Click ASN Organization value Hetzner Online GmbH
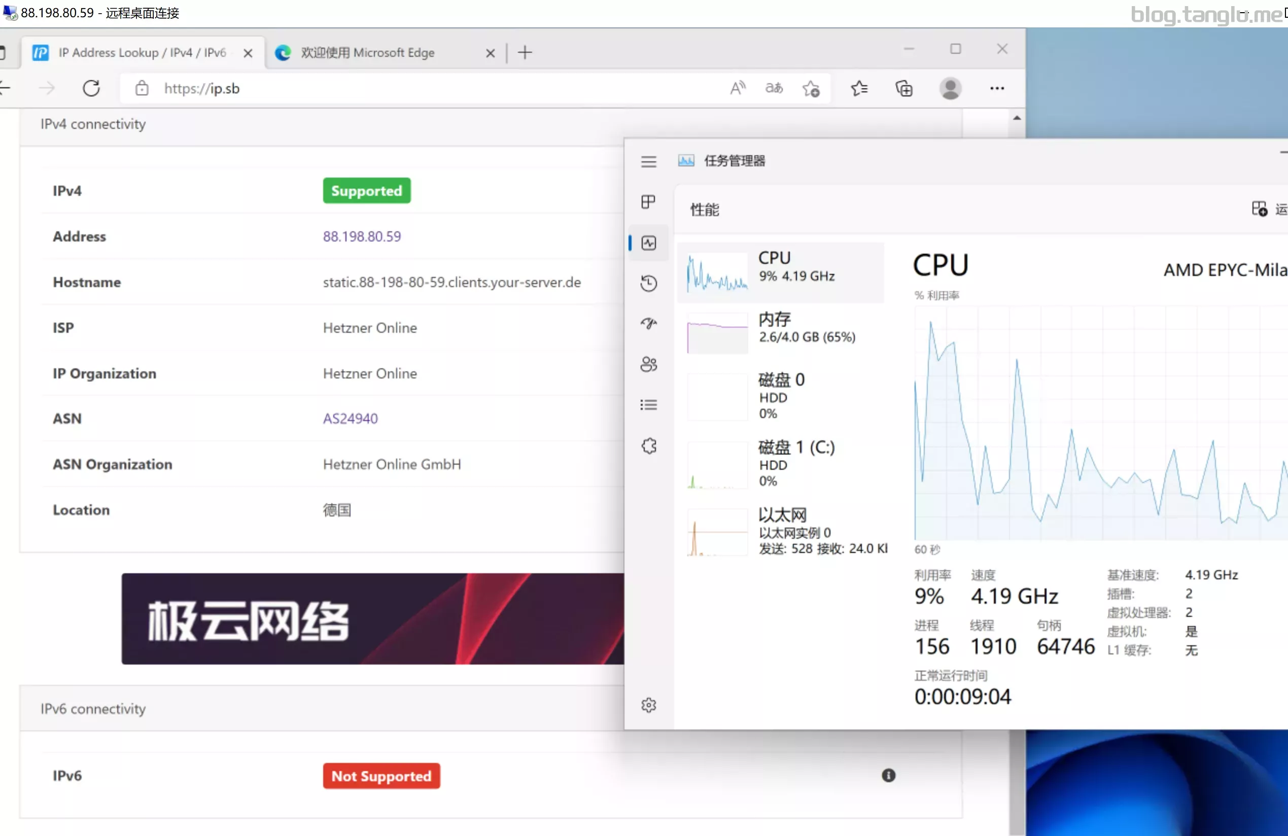The height and width of the screenshot is (836, 1288). [392, 464]
